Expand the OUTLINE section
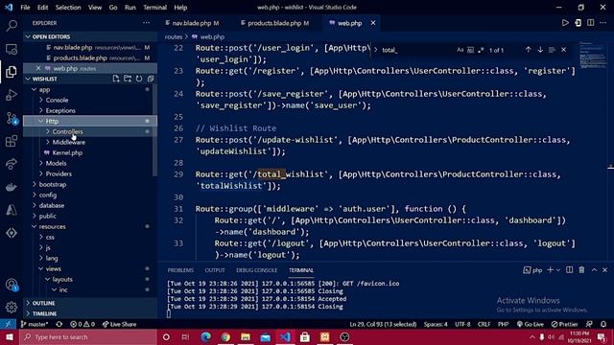The height and width of the screenshot is (345, 614). [90, 303]
